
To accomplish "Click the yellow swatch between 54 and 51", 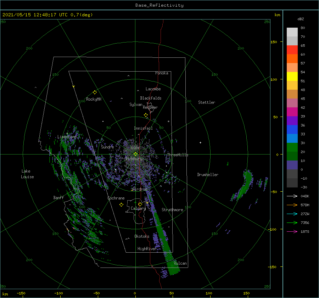I will pyautogui.click(x=292, y=77).
